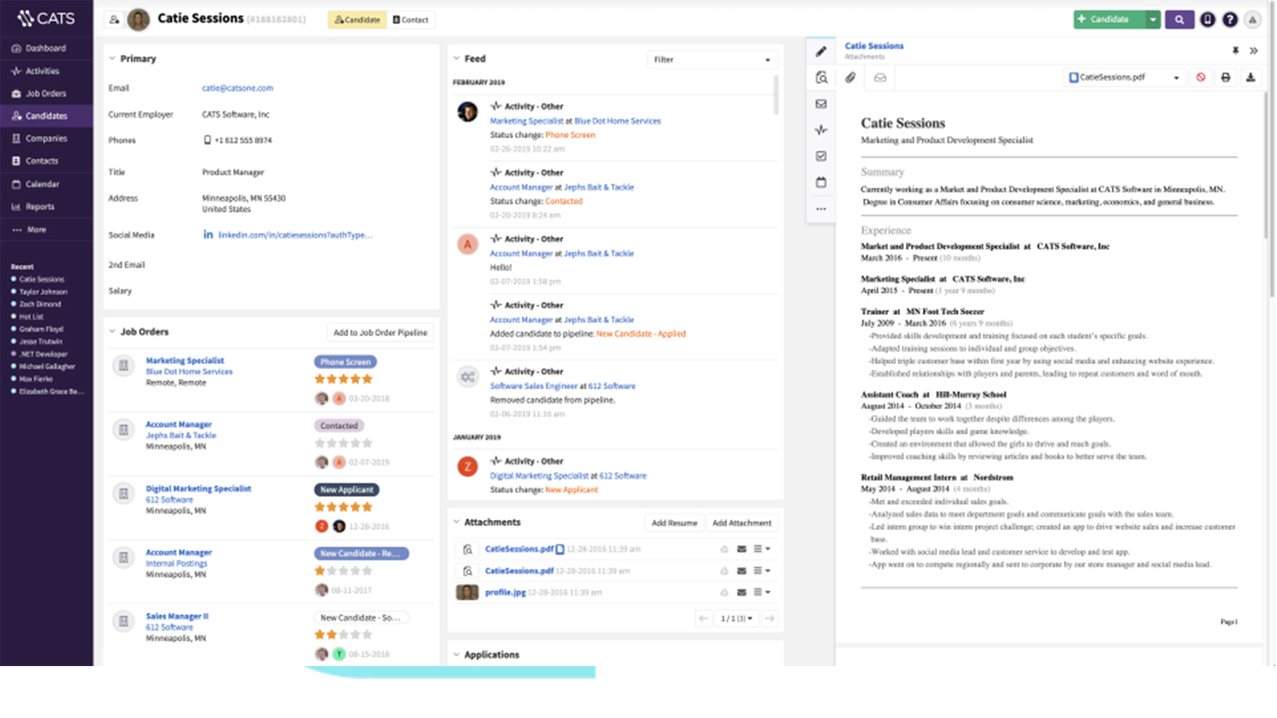Viewport: 1277px width, 718px height.
Task: Select the Contact tab badge
Action: tap(410, 20)
